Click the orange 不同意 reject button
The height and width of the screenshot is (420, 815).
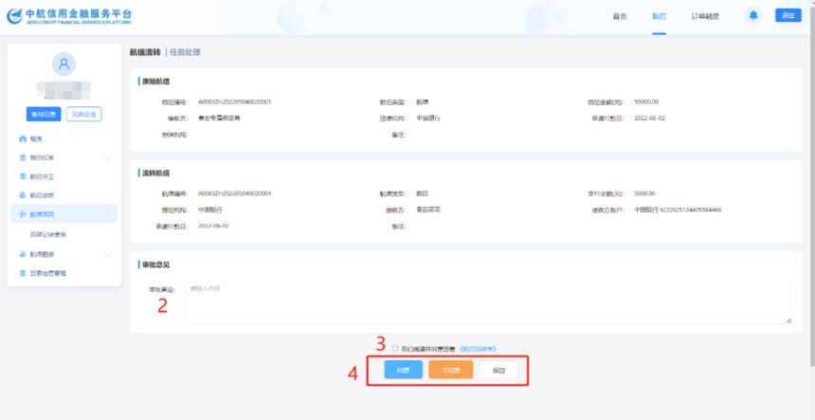pyautogui.click(x=450, y=370)
